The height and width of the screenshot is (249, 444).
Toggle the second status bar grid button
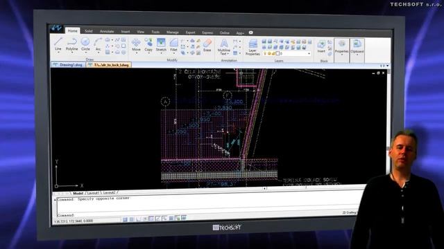131,219
